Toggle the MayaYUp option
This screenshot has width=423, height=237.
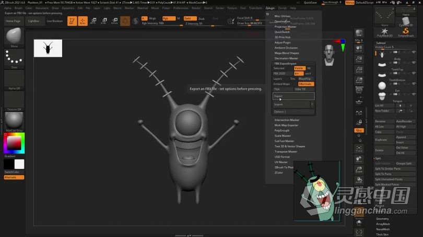click(306, 79)
